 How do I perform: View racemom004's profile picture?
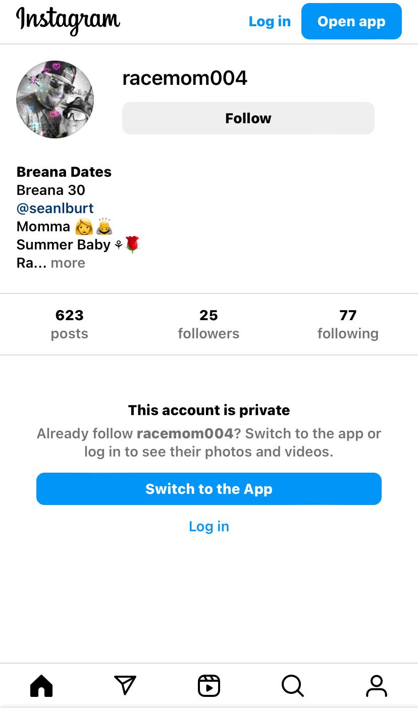tap(55, 99)
